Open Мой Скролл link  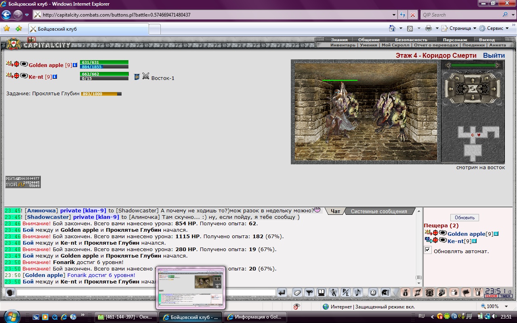coord(395,45)
